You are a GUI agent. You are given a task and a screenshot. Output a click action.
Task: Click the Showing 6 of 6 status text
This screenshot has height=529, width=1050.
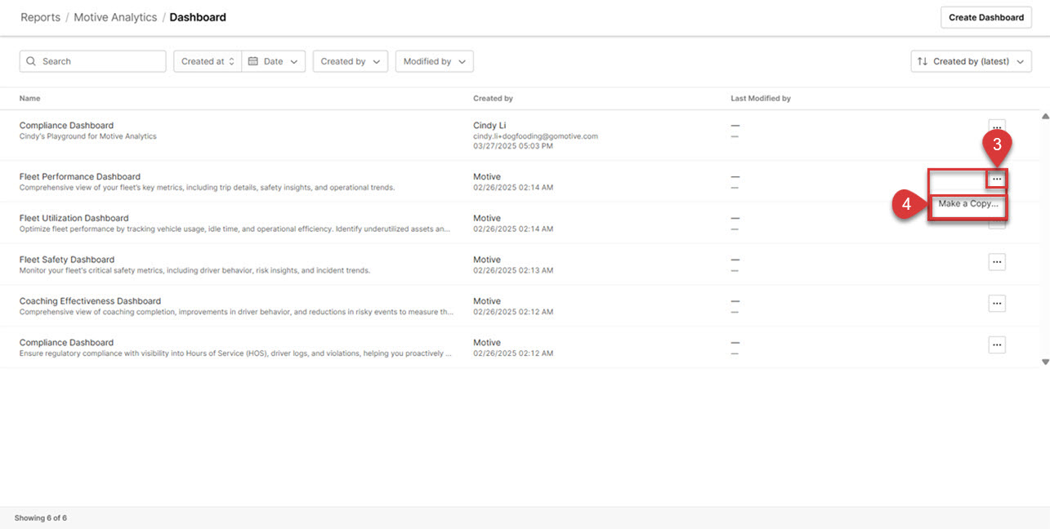[x=41, y=518]
